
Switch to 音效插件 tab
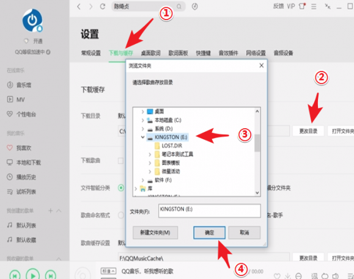click(228, 53)
